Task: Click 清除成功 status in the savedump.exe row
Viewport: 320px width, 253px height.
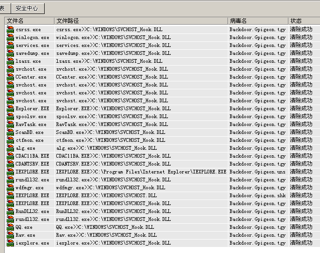Action: pos(301,53)
